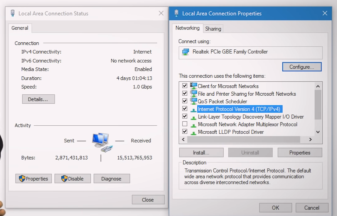Switch to the Sharing tab
Image resolution: width=337 pixels, height=216 pixels.
point(213,29)
